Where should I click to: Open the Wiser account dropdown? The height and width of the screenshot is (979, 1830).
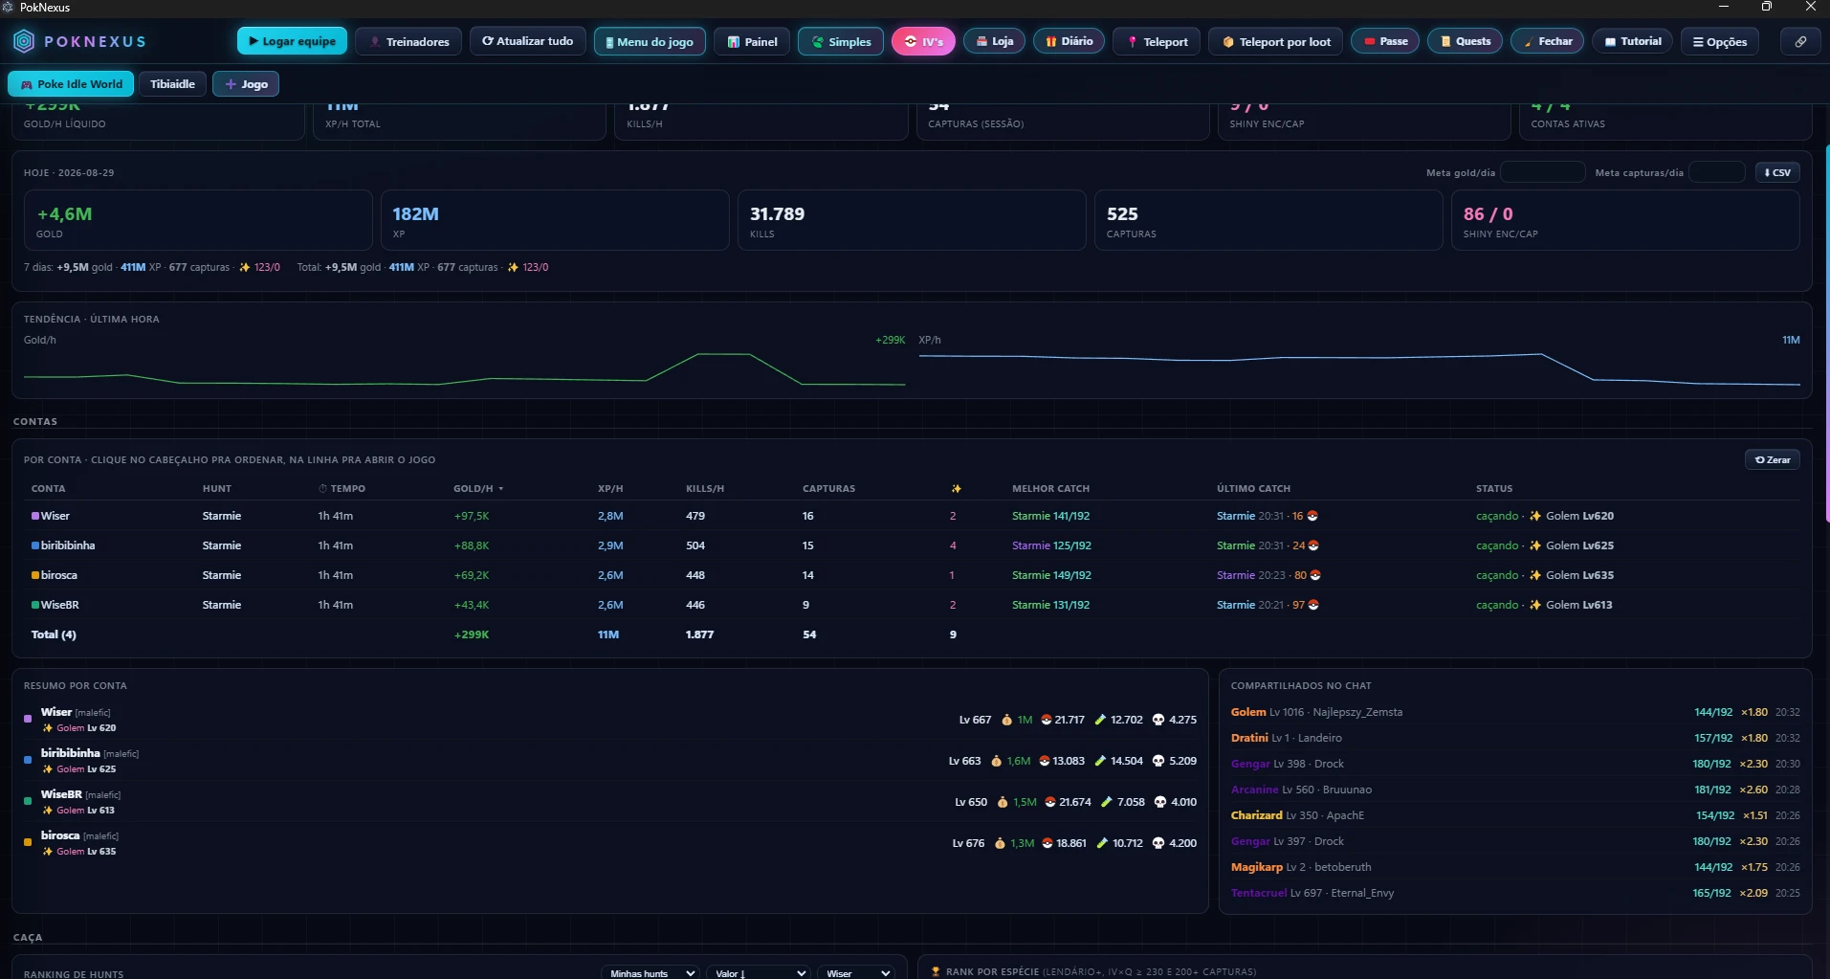857,973
